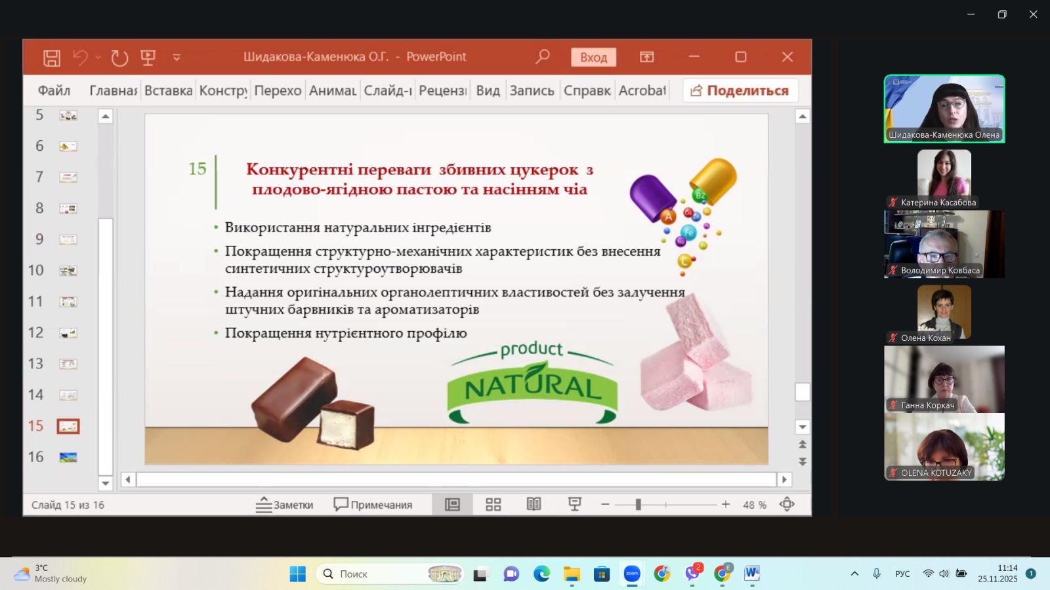Click the Redo/Repeat icon
1050x590 pixels.
click(x=119, y=58)
